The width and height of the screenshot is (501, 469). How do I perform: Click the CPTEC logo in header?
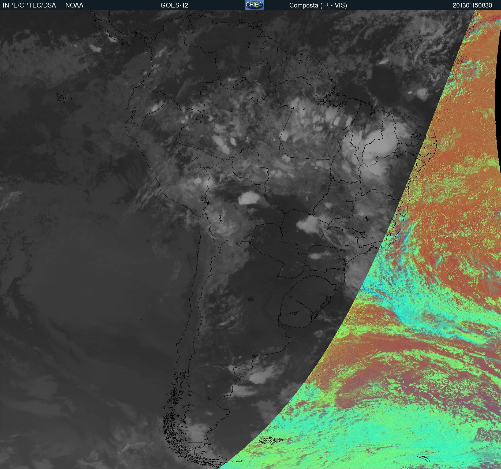[x=255, y=5]
